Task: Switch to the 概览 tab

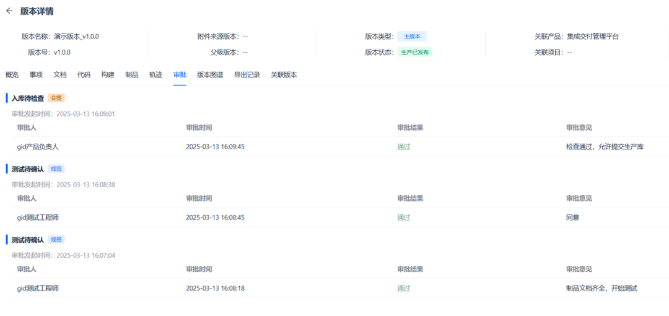Action: [x=12, y=75]
